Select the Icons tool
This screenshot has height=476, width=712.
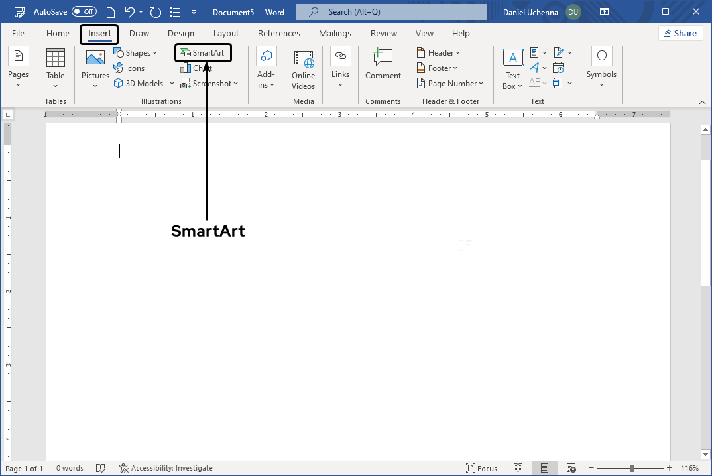point(130,68)
